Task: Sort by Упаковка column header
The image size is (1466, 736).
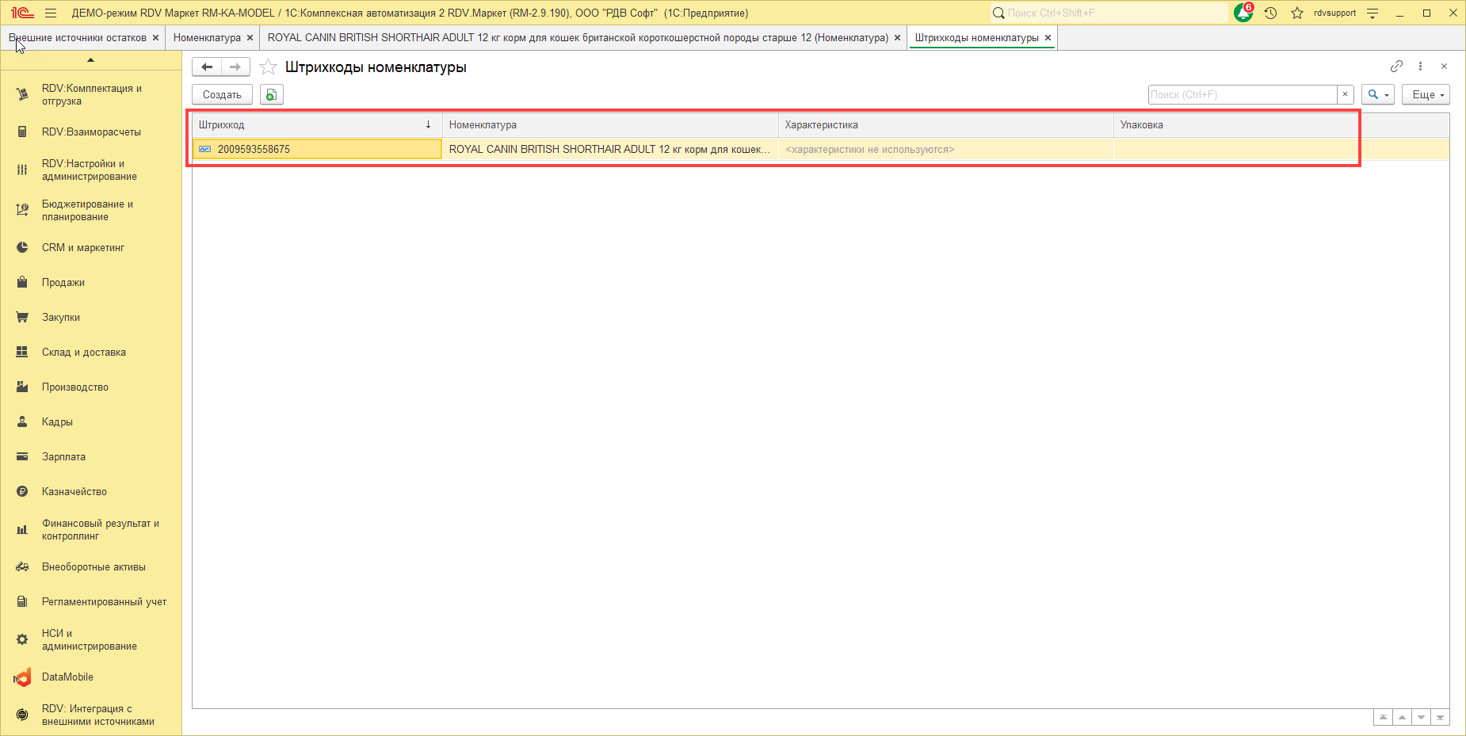Action: pos(1281,125)
